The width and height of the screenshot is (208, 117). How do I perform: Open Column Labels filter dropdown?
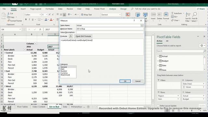(35, 44)
